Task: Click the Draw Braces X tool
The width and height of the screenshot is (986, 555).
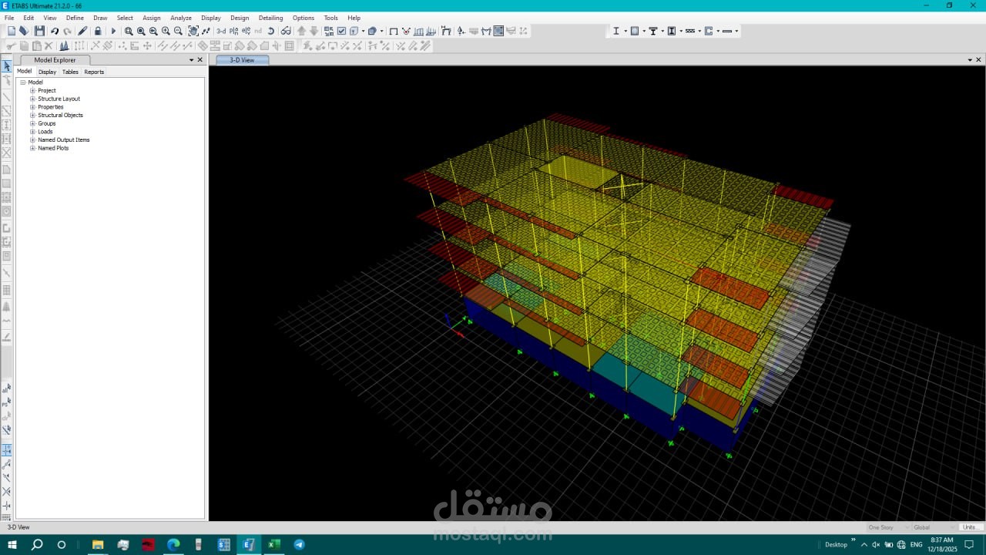Action: 7,153
